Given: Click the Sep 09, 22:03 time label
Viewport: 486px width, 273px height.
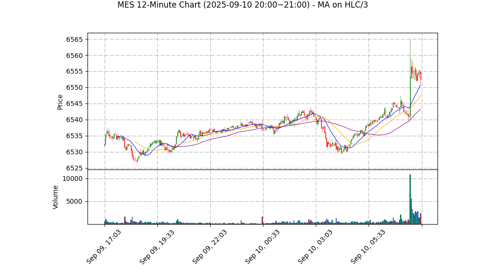Looking at the screenshot, I should [210, 247].
